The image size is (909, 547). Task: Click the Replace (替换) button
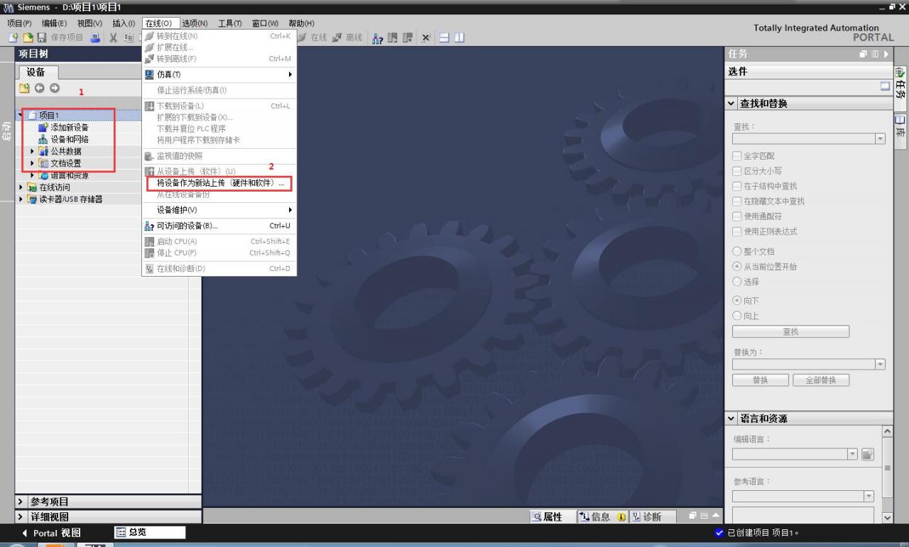tap(761, 380)
